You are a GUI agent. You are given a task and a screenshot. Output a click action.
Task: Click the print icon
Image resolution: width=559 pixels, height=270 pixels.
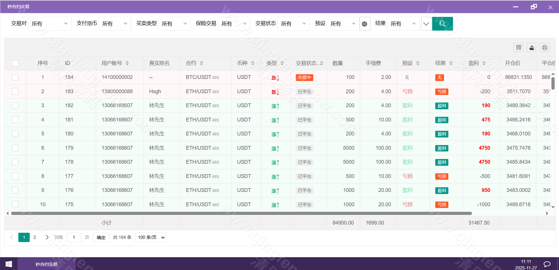coord(544,47)
